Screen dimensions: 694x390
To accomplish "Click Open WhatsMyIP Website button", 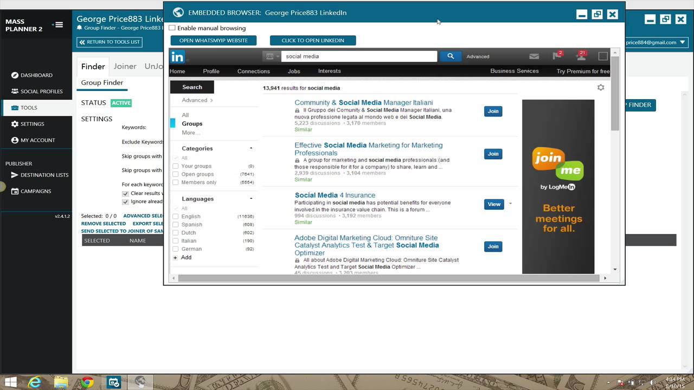I will coord(214,41).
